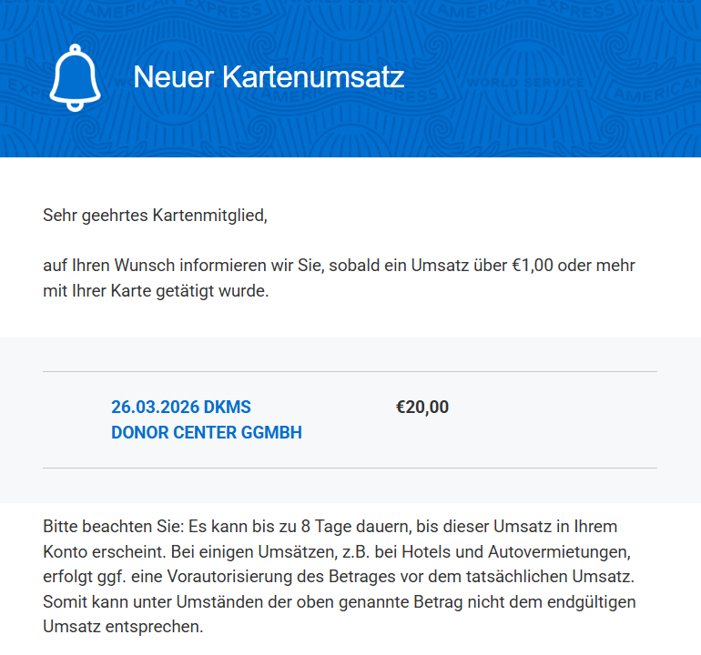Click the divider line above the transaction
Viewport: 701px width, 655px height.
coord(350,371)
